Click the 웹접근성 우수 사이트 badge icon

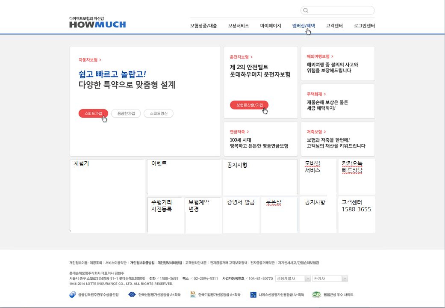pyautogui.click(x=316, y=295)
